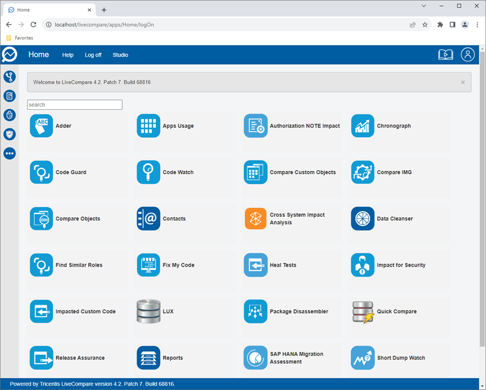Open the Compare Custom Objects icon
486x390 pixels.
(x=256, y=172)
